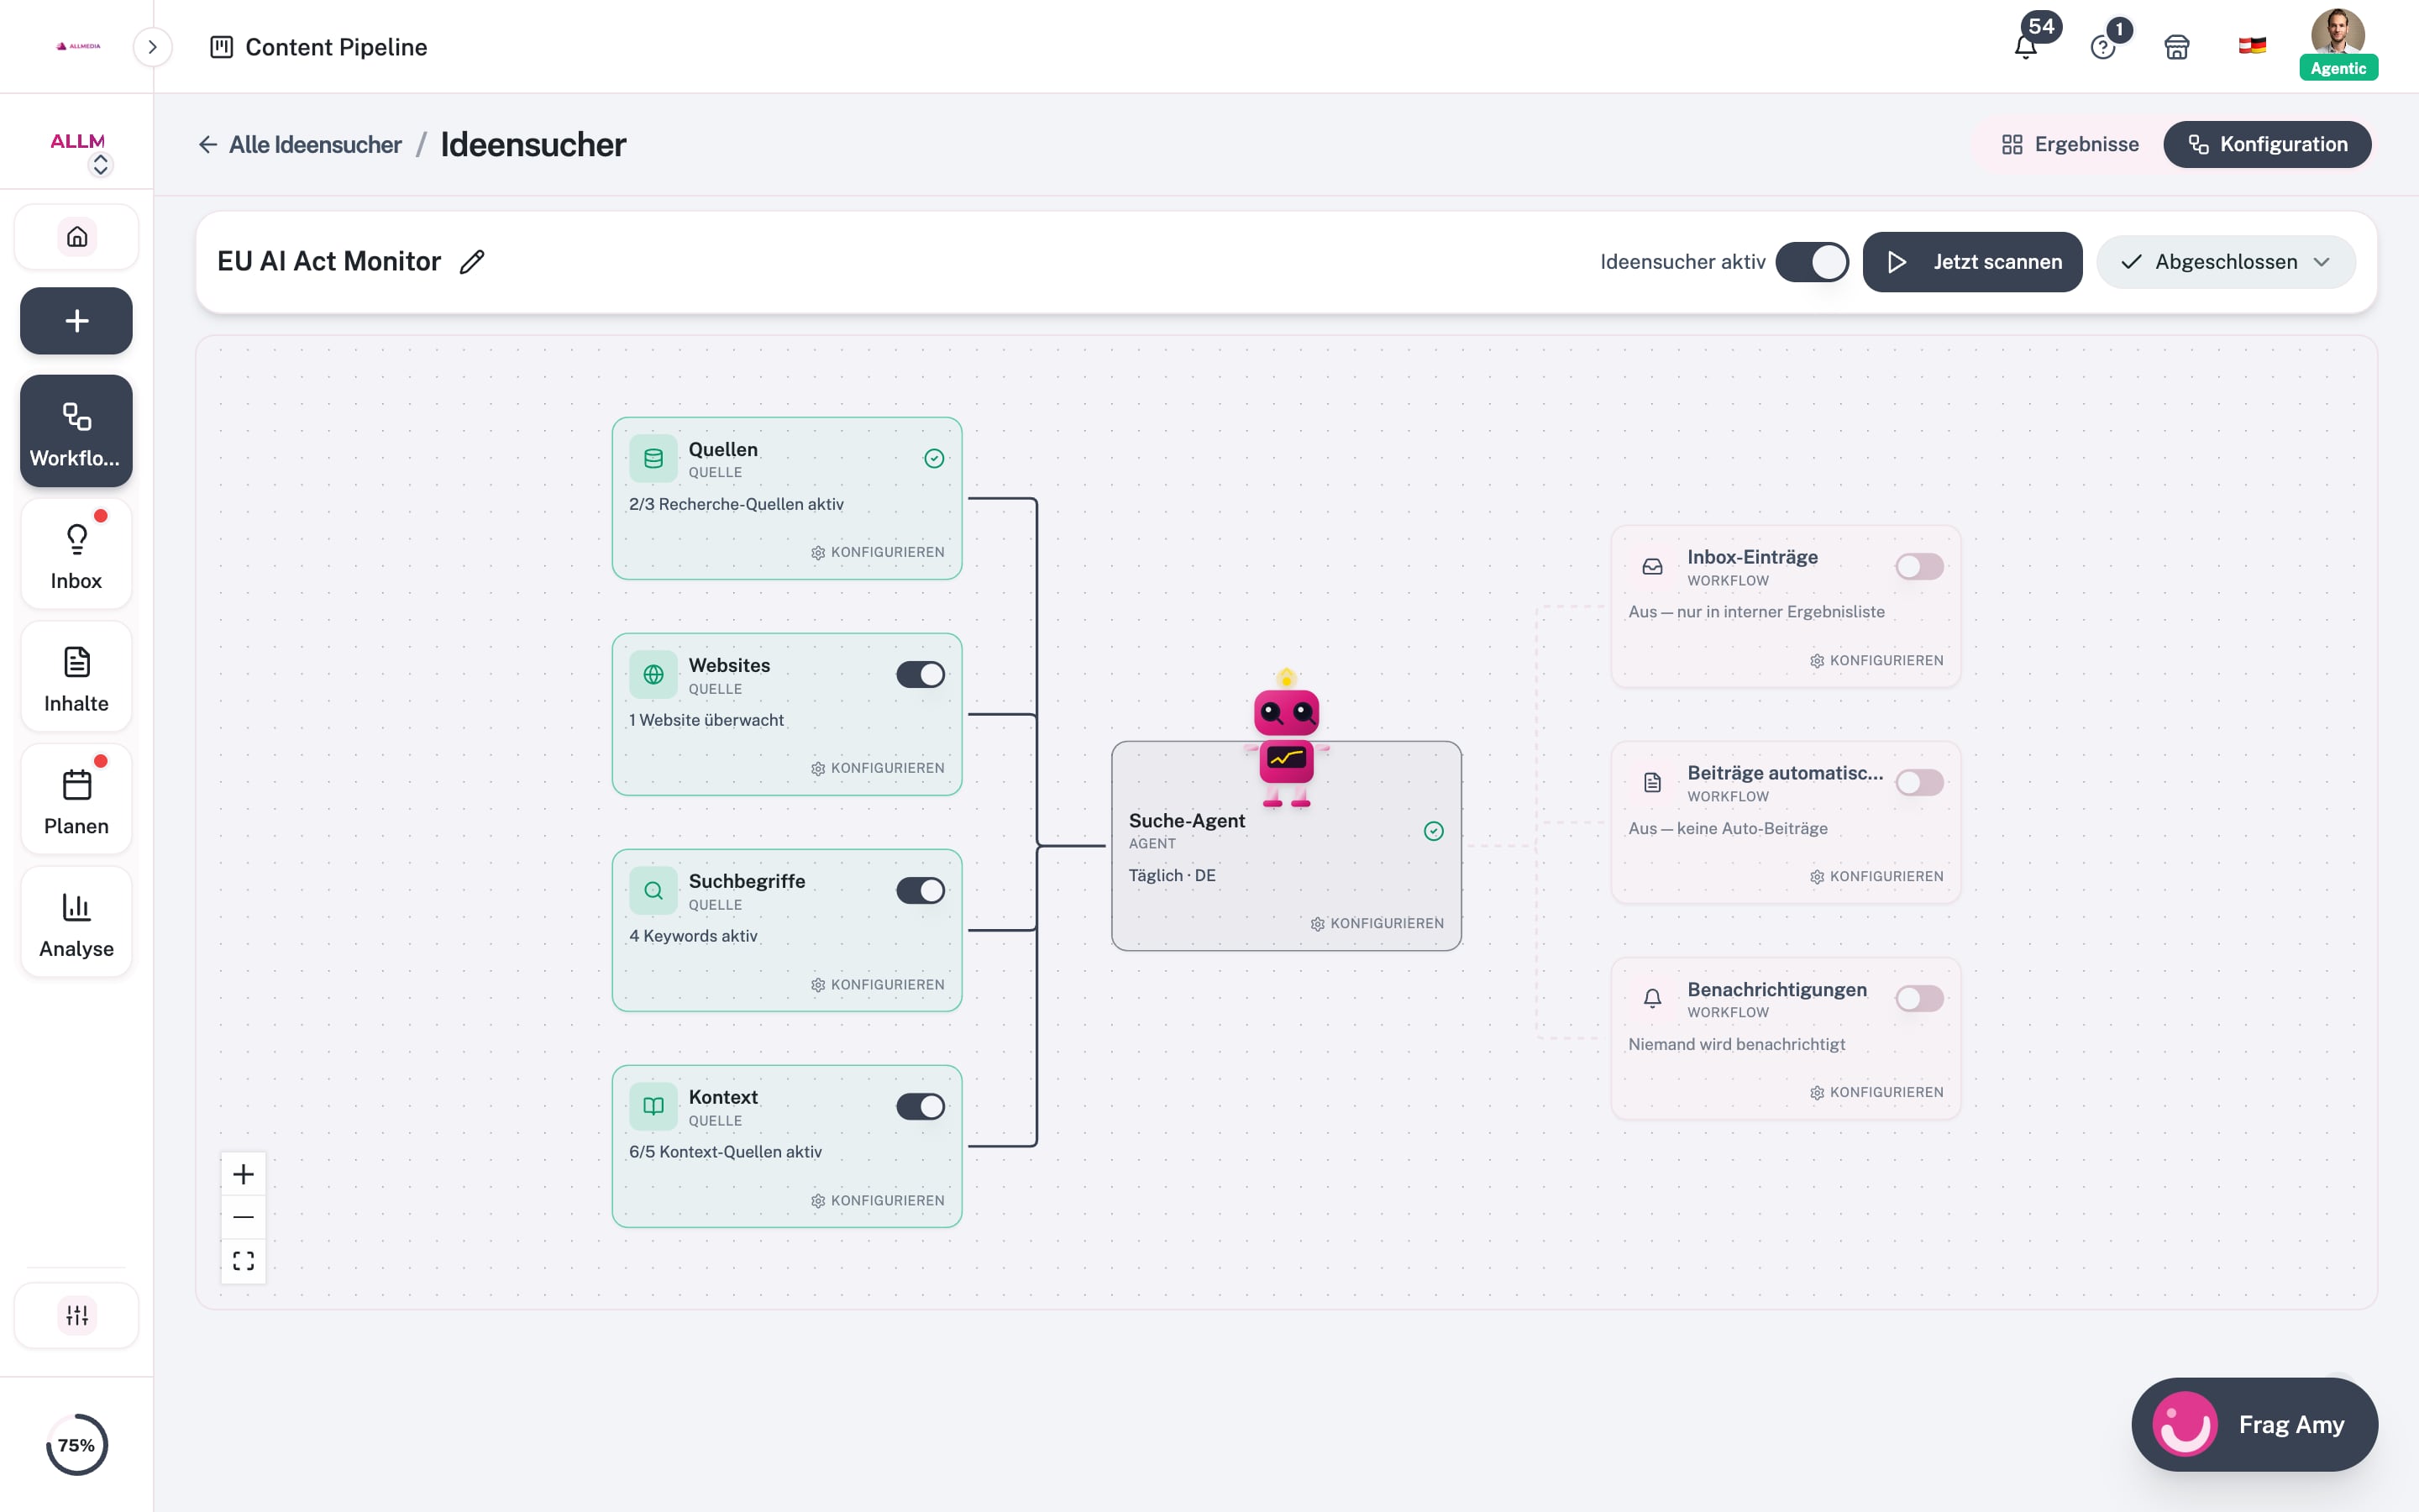This screenshot has height=1512, width=2419.
Task: Go back to Alle Ideensucher
Action: pyautogui.click(x=300, y=145)
